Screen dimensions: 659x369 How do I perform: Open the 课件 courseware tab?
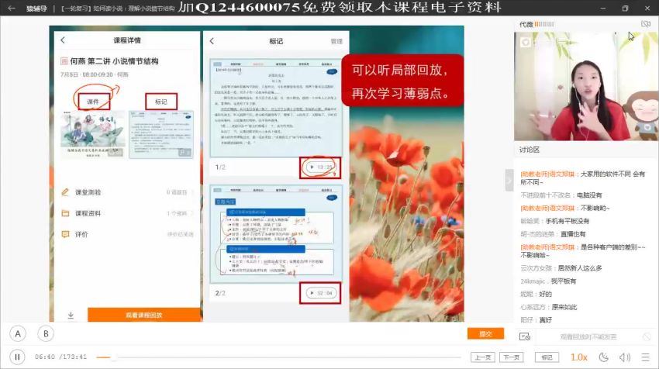click(92, 102)
